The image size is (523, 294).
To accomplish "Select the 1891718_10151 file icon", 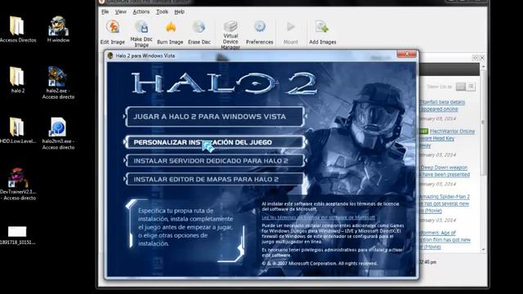I will tap(17, 235).
